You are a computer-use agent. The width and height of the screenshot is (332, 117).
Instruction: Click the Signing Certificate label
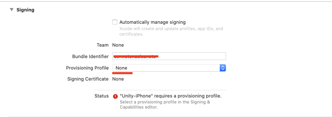[x=88, y=79]
